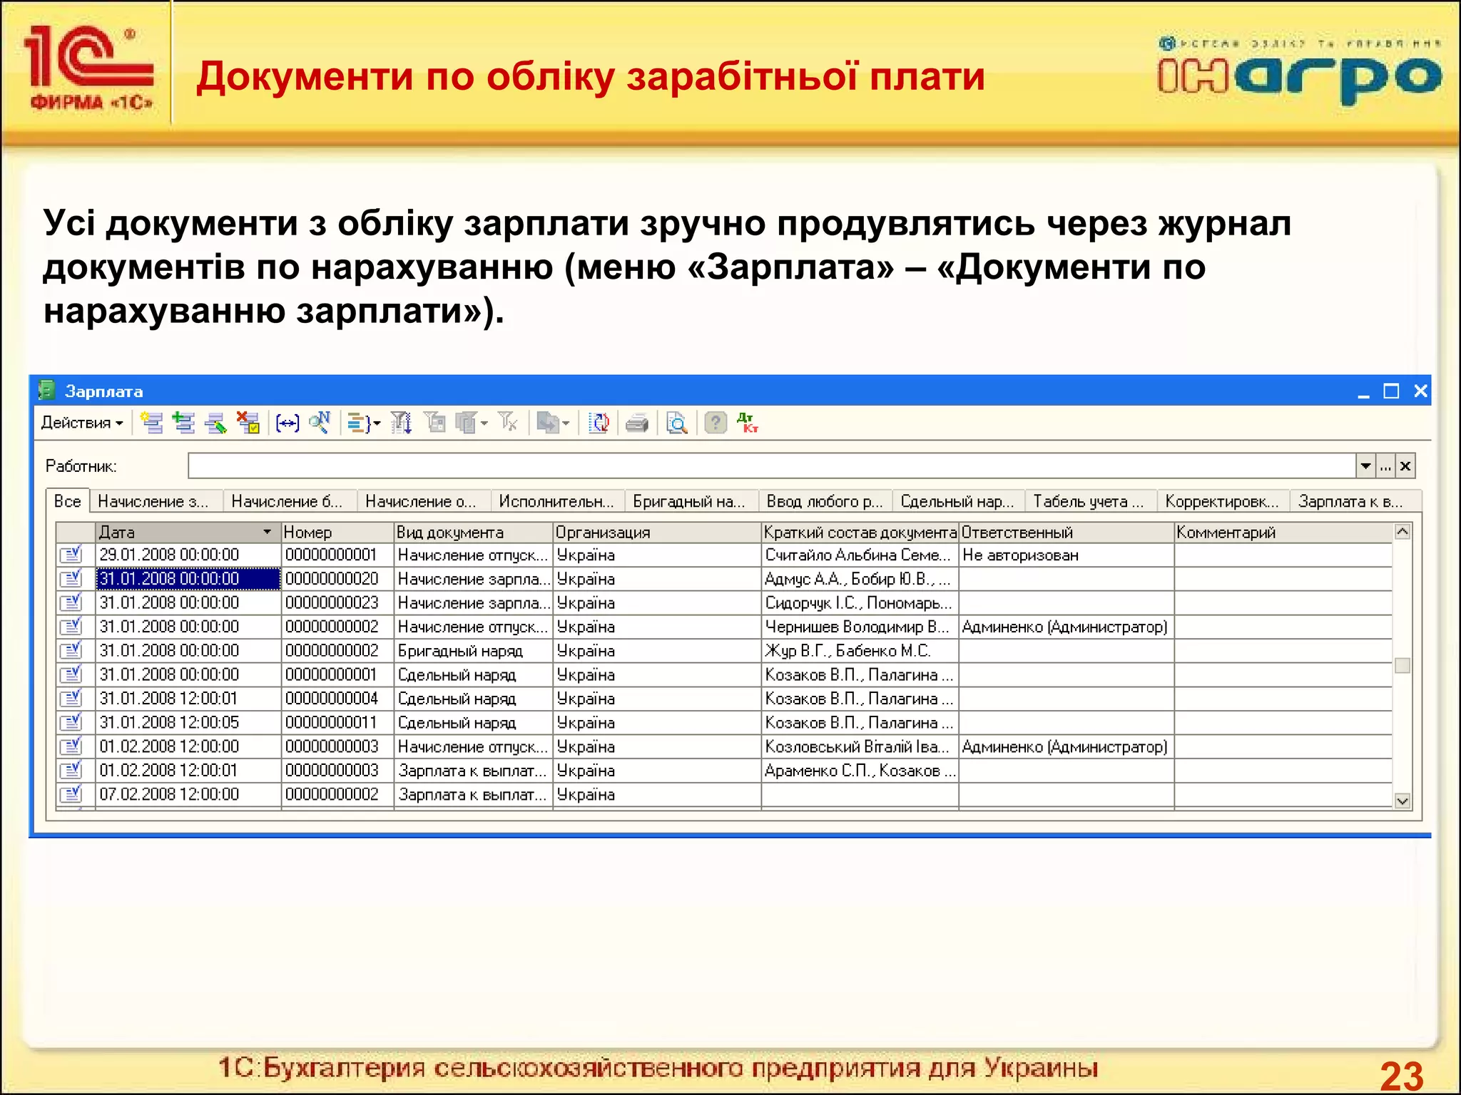Select the row dated 29.01.2008 00:00:00
Screen dimensions: 1461x1095
click(724, 555)
